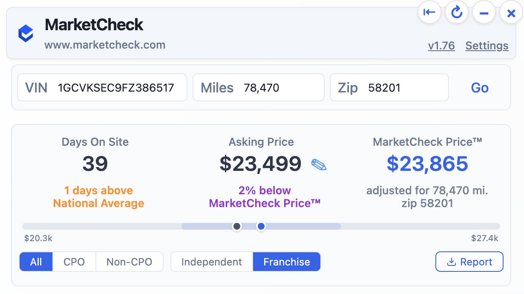Select the CPO filter
The width and height of the screenshot is (524, 294).
pos(74,262)
